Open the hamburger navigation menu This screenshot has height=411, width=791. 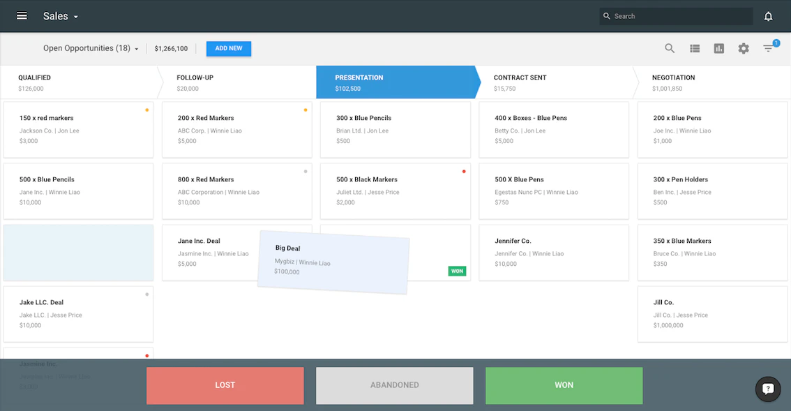[x=22, y=16]
